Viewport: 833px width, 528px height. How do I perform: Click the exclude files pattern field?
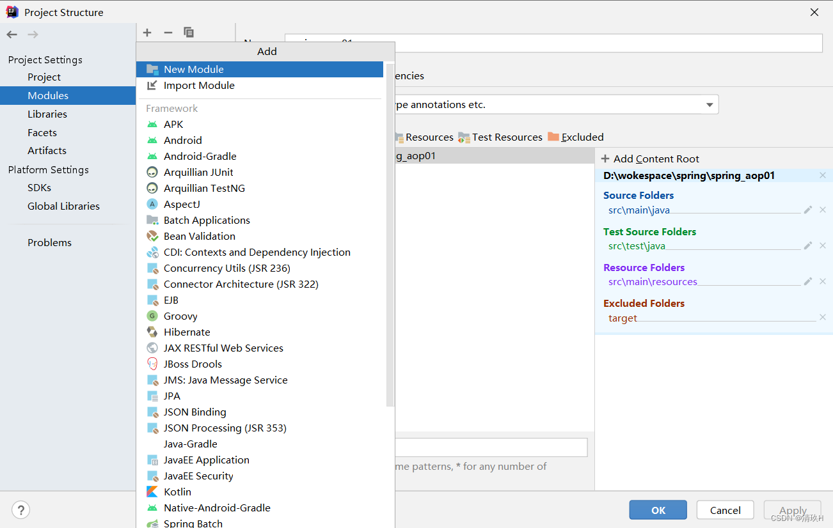click(491, 447)
